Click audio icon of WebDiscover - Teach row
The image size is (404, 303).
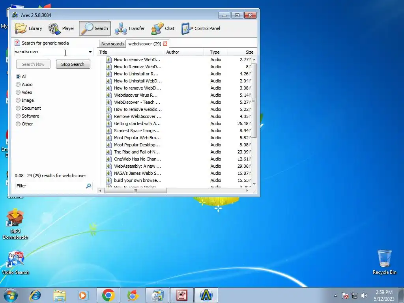point(109,102)
